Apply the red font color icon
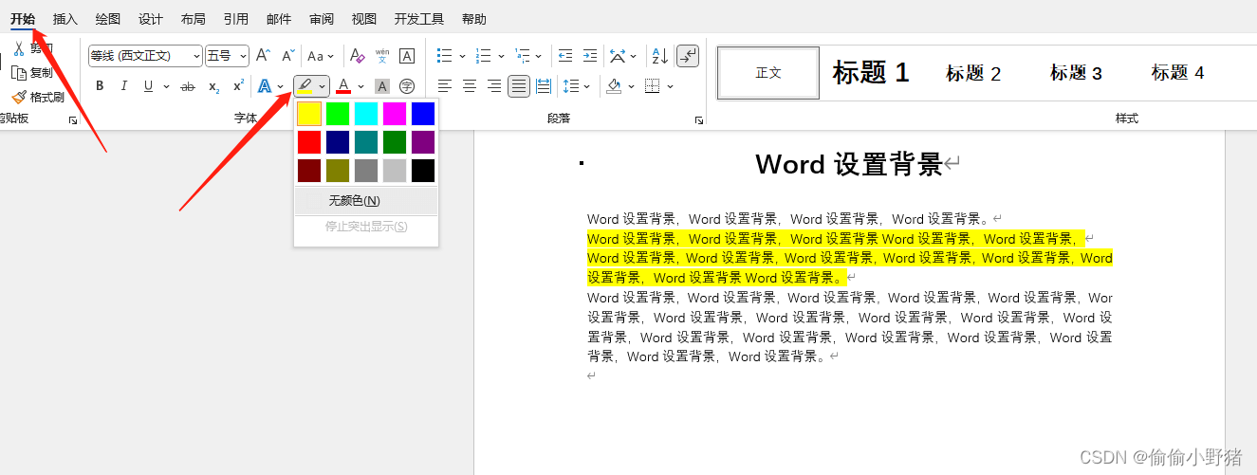 pyautogui.click(x=343, y=86)
